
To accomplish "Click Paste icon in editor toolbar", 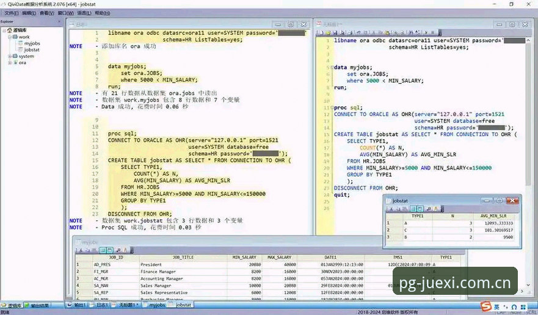I will (x=387, y=32).
